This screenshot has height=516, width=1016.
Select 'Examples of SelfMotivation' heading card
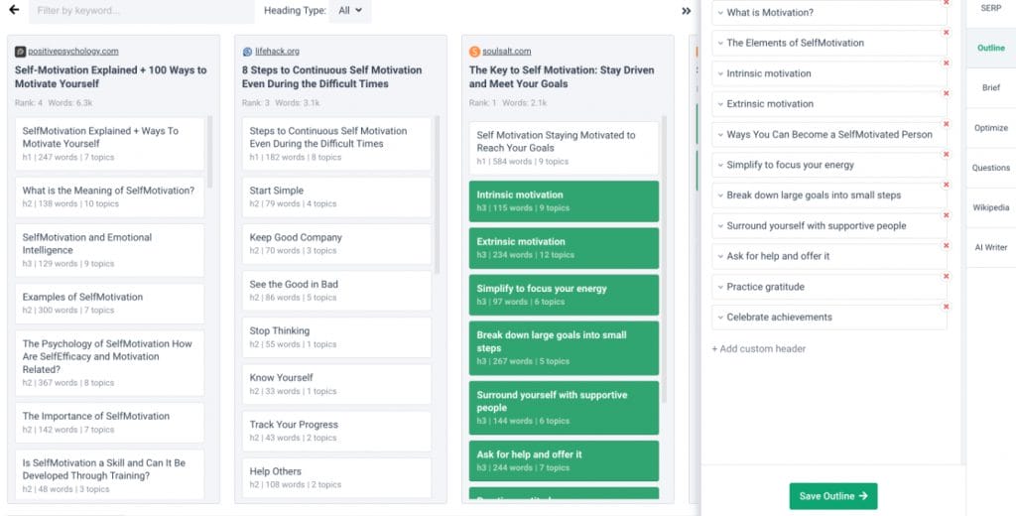click(x=109, y=304)
